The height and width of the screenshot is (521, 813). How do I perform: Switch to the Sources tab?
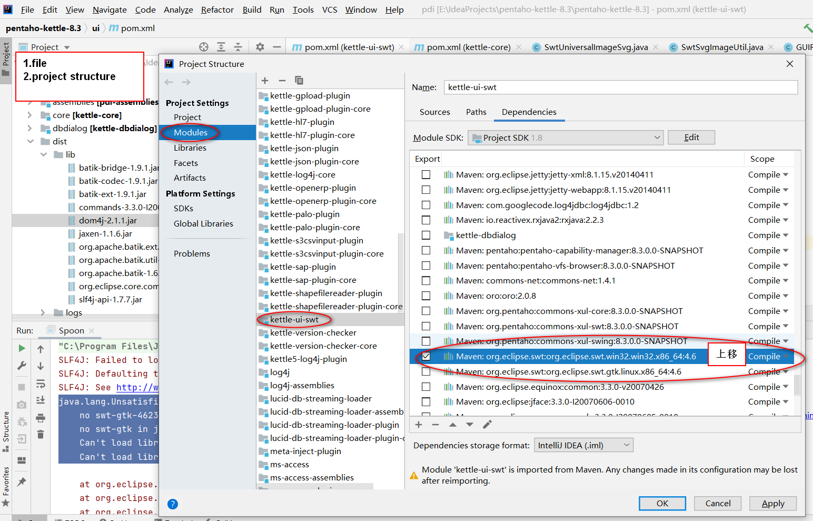tap(435, 112)
